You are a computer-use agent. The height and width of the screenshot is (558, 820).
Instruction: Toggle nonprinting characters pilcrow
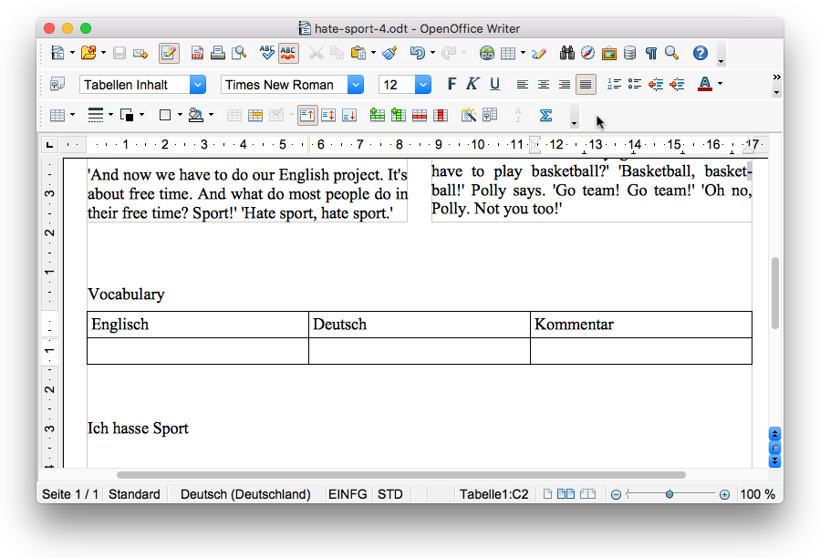(x=651, y=53)
